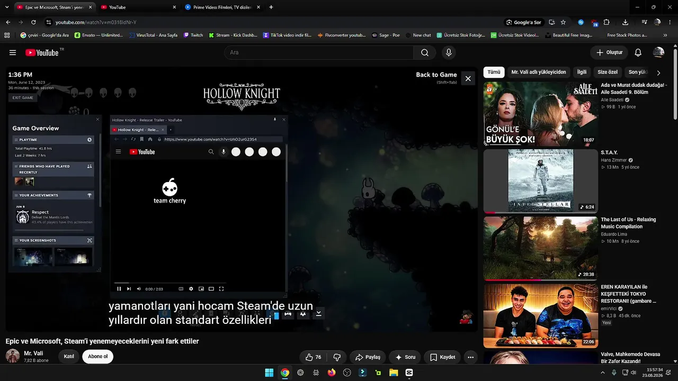Open the install app icon in address bar
The width and height of the screenshot is (678, 381).
point(552,22)
